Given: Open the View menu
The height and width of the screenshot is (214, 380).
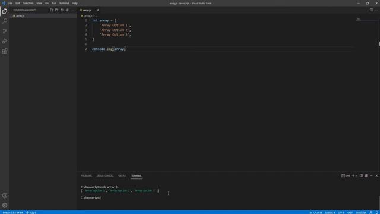Looking at the screenshot, I should click(x=39, y=4).
